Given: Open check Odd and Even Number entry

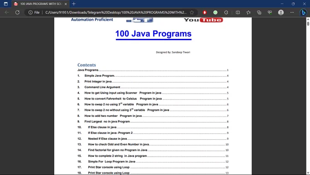Looking at the screenshot, I should pyautogui.click(x=153, y=144).
